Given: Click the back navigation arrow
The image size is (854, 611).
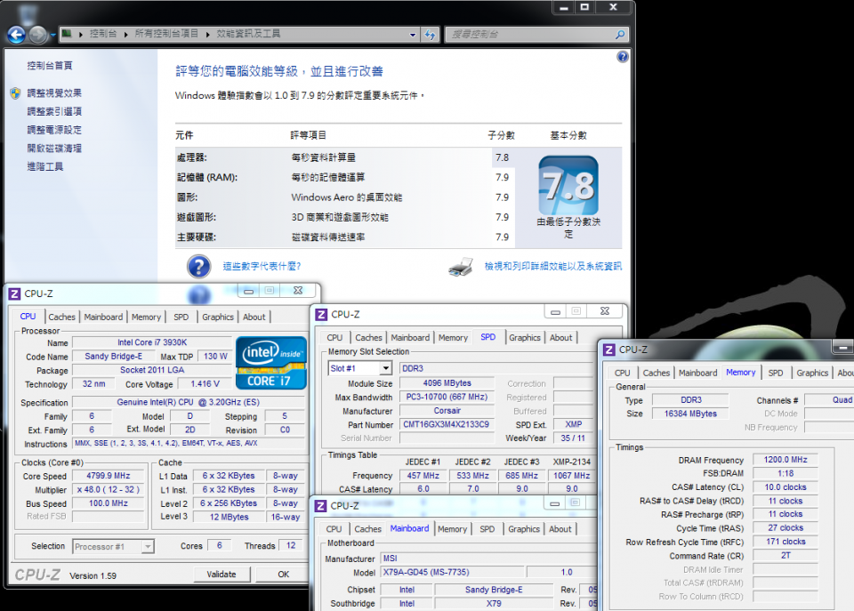Looking at the screenshot, I should tap(18, 34).
